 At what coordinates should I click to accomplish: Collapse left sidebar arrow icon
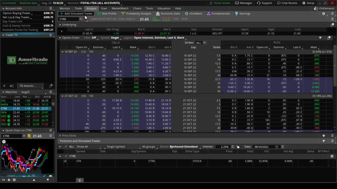[x=3, y=180]
